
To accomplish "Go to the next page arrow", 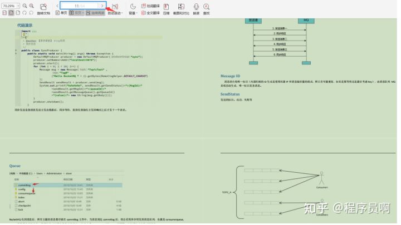I will click(102, 6).
